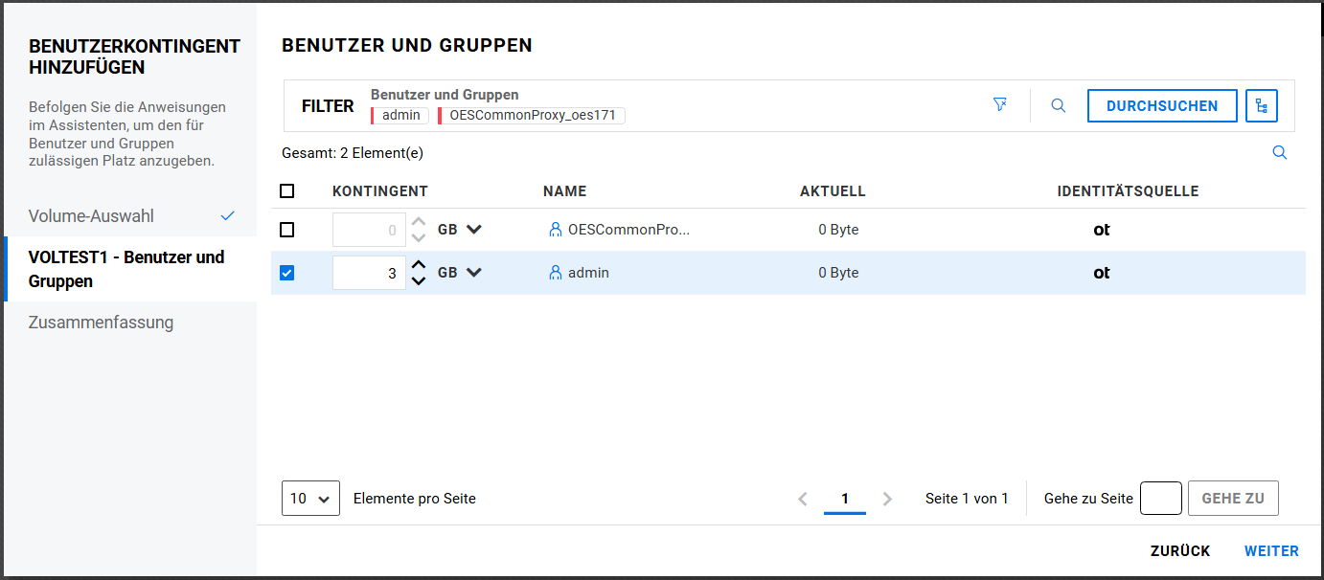Toggle the select-all header checkbox
1324x580 pixels.
(287, 191)
